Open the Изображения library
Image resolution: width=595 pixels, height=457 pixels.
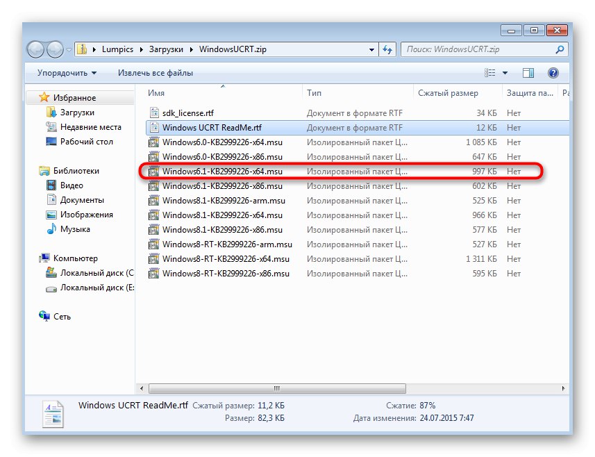[87, 215]
